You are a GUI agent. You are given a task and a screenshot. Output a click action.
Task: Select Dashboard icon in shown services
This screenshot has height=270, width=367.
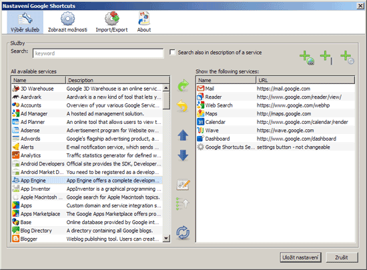pyautogui.click(x=201, y=139)
